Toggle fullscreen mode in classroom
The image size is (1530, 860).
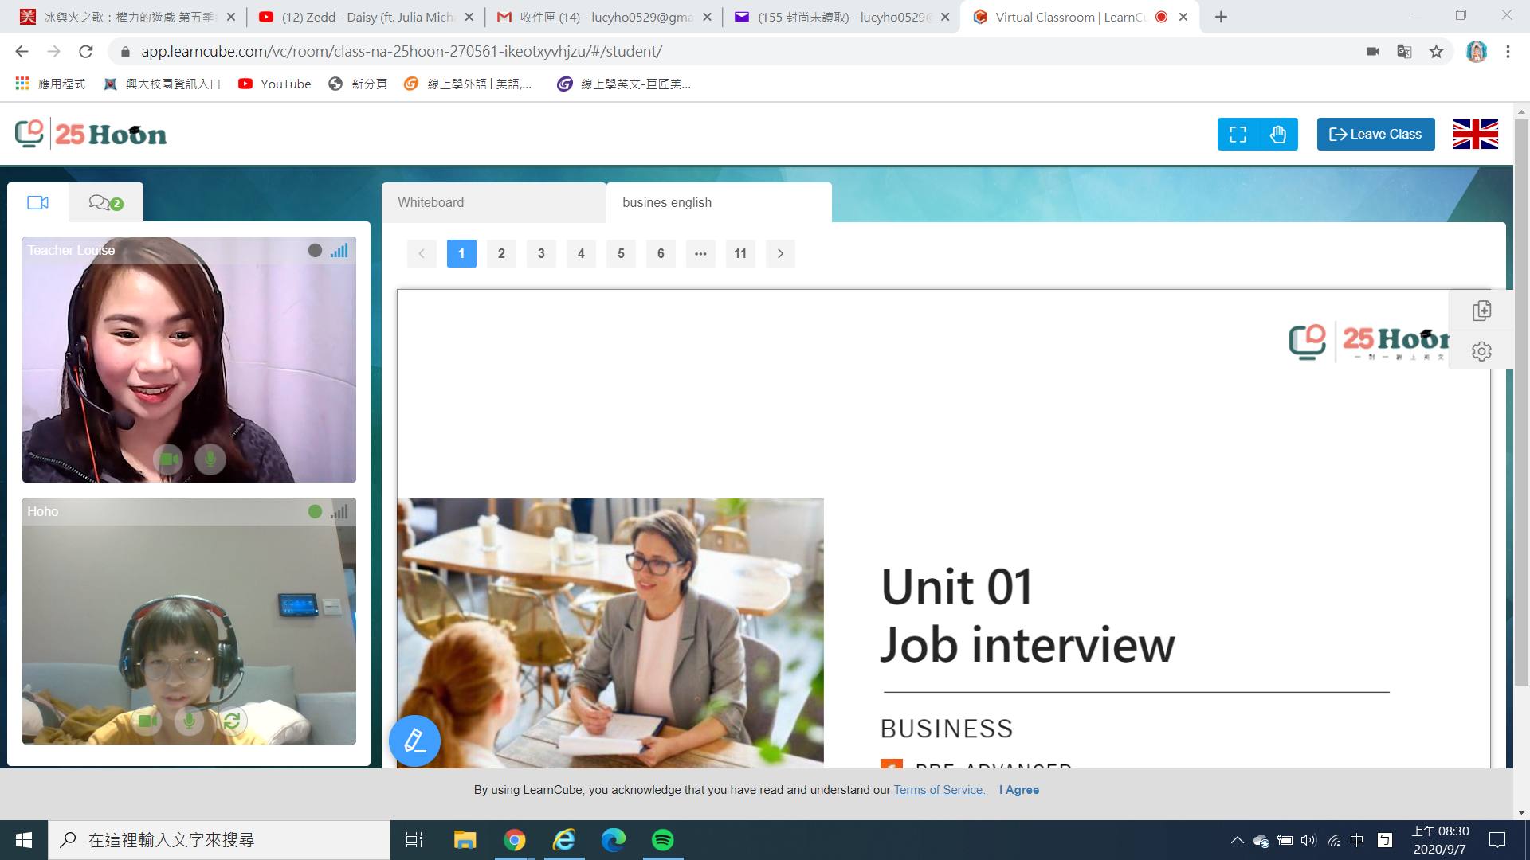tap(1238, 134)
